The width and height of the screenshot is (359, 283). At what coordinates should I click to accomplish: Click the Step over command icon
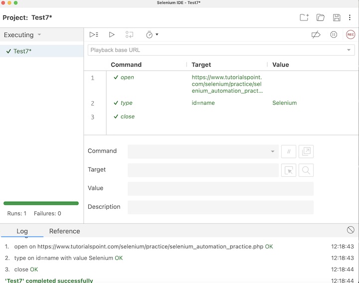tap(129, 35)
